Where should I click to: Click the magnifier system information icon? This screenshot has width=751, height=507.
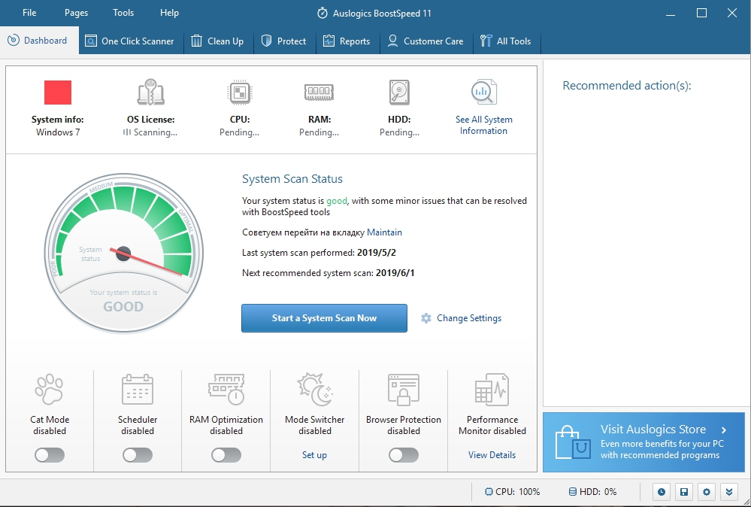(x=483, y=92)
